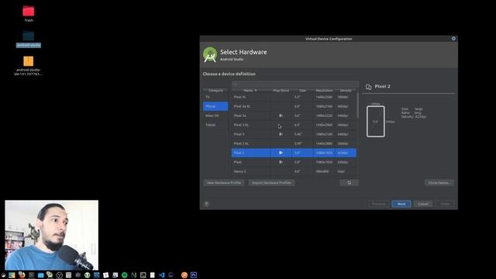The height and width of the screenshot is (279, 496).
Task: Click the Clone Device button
Action: click(439, 183)
